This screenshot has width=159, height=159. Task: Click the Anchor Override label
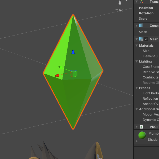click(x=151, y=104)
